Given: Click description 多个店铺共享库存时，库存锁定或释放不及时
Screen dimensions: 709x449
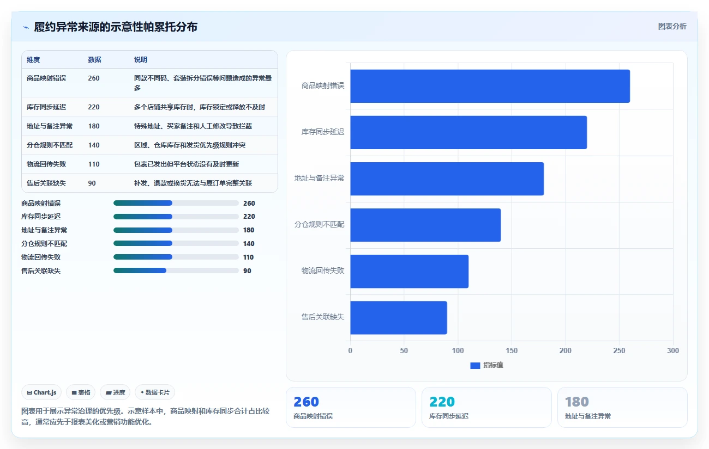Looking at the screenshot, I should 200,107.
